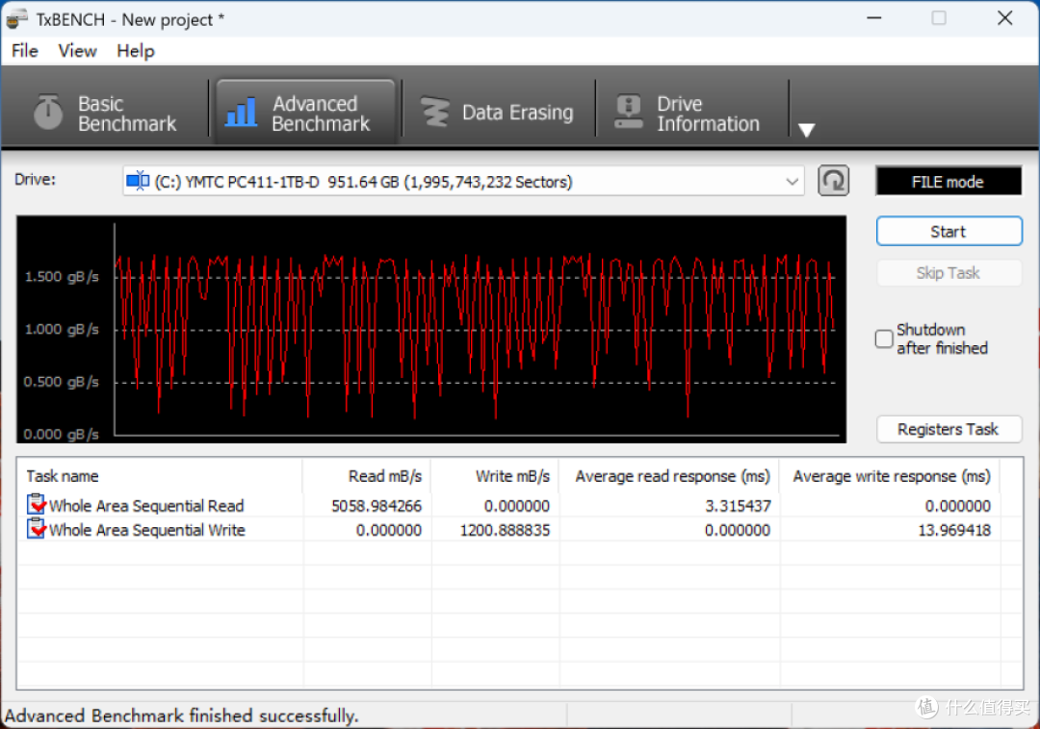The width and height of the screenshot is (1040, 729).
Task: Sort by Task name column header
Action: 160,476
